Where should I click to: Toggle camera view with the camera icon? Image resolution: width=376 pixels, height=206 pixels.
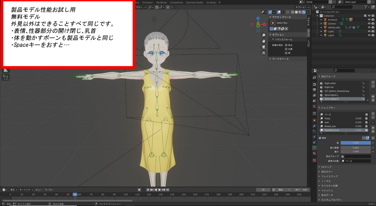coord(264,47)
